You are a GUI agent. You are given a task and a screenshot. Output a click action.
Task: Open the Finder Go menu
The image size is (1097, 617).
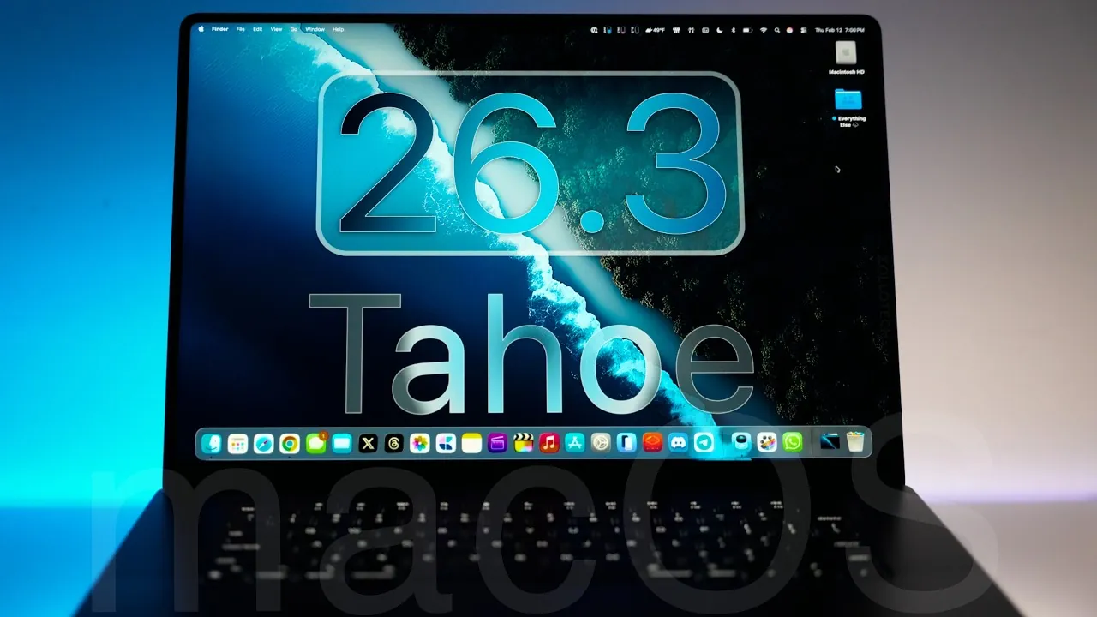pos(293,28)
